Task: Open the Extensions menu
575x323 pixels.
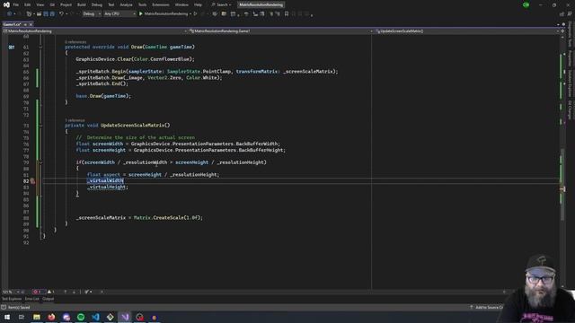Action: click(161, 4)
